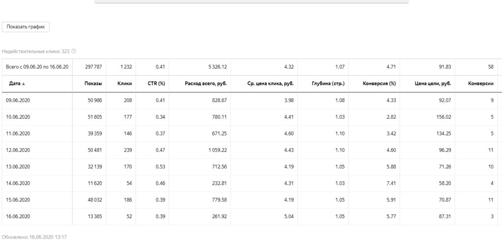Click the Обновлено timestamp text
This screenshot has width=502, height=241.
pos(34,237)
